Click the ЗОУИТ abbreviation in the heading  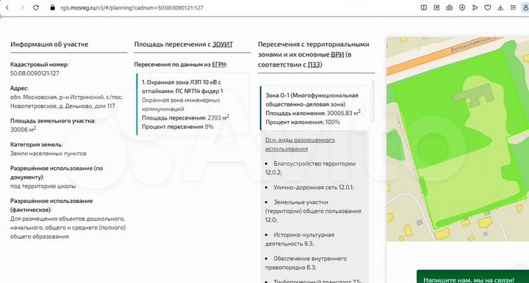223,44
